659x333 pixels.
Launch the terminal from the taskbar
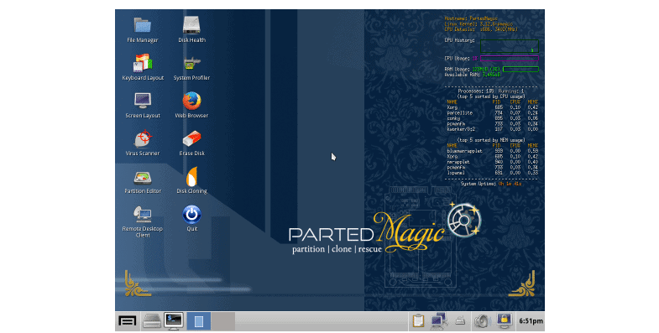(x=174, y=321)
